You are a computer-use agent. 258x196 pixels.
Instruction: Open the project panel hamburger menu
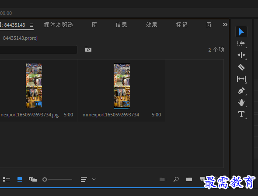coord(31,25)
